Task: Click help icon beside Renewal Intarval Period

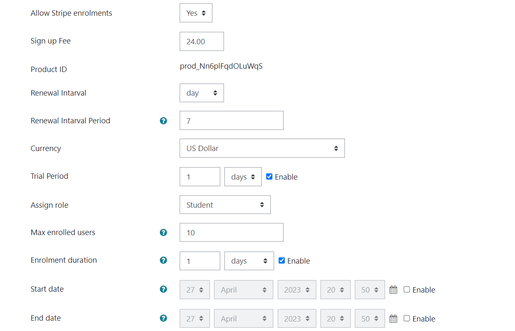Action: click(164, 121)
